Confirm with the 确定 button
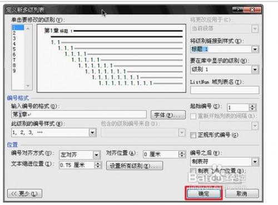The width and height of the screenshot is (278, 205). point(203,193)
